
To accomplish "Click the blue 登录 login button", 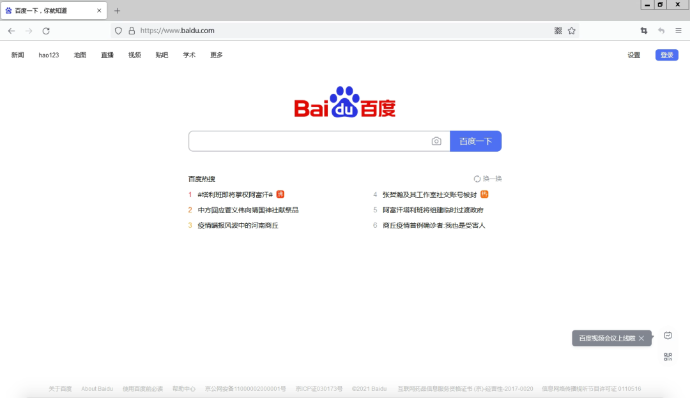I will pos(666,55).
